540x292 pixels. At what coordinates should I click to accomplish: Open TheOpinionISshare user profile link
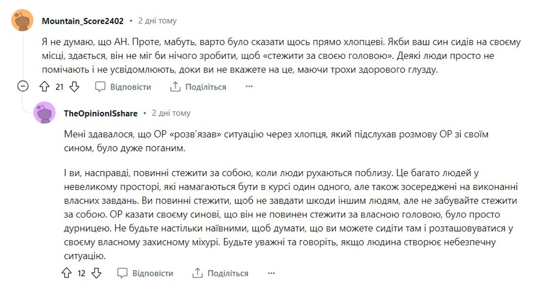pos(101,113)
